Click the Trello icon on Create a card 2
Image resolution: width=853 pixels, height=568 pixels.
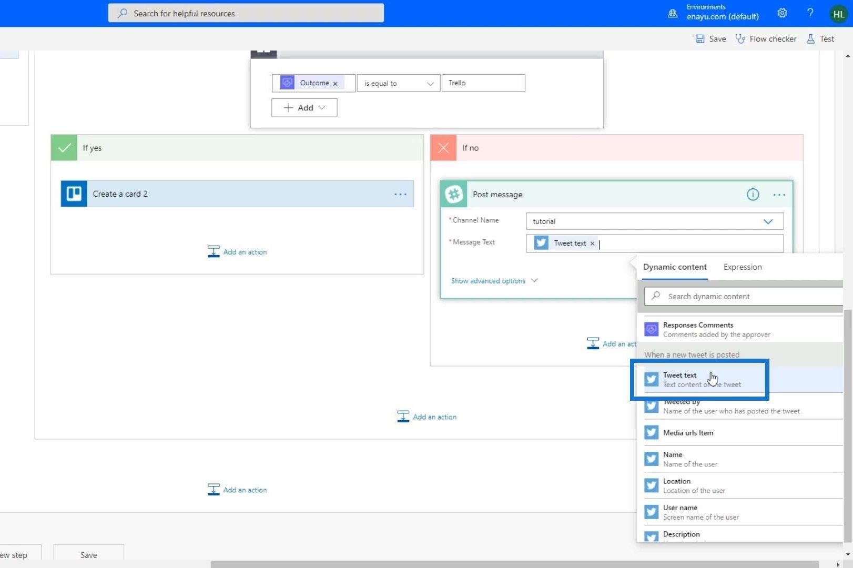click(x=74, y=194)
